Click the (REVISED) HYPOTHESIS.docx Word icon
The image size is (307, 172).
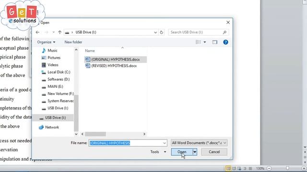coord(87,66)
